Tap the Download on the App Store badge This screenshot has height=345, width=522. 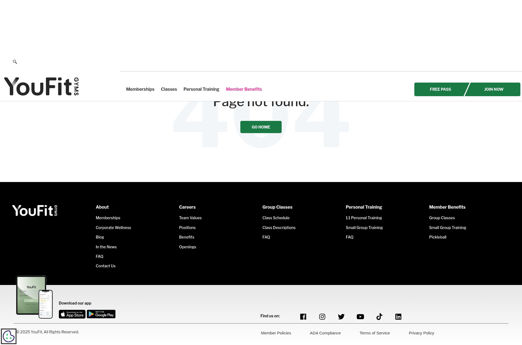[72, 314]
